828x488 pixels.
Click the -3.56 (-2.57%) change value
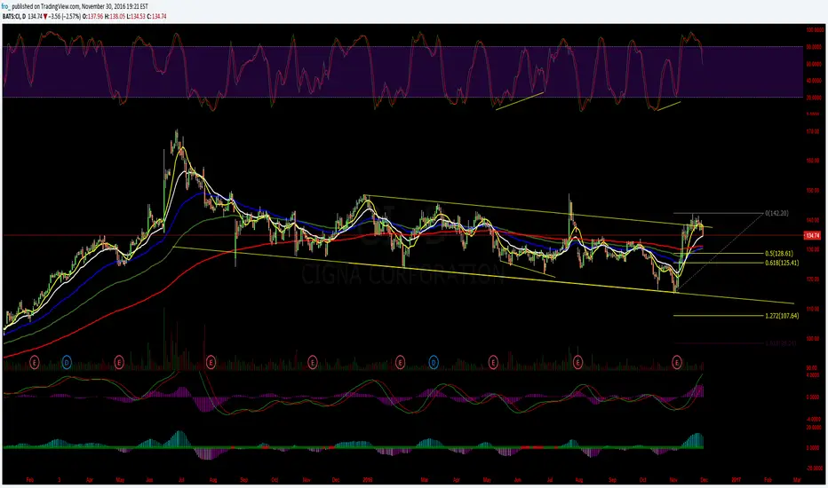pos(65,16)
